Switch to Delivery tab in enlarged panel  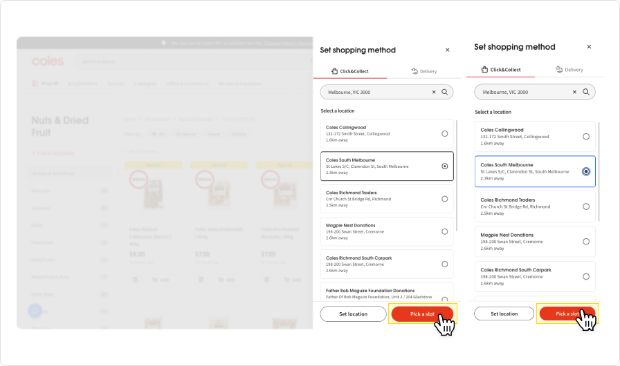point(569,70)
